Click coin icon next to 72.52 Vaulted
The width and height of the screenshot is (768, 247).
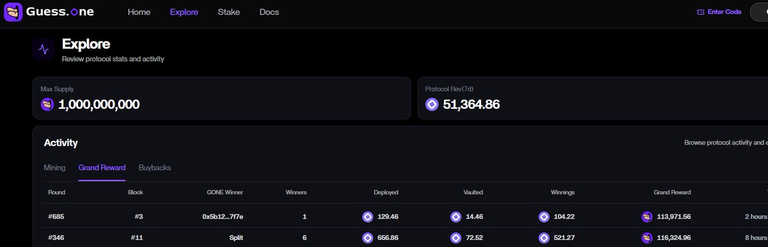coord(456,238)
